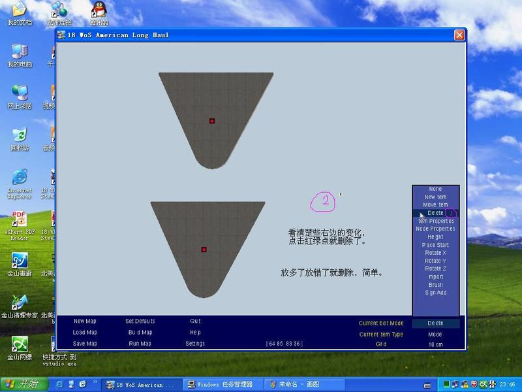Open Internet Explorer desktop shortcut
The height and width of the screenshot is (392, 522).
20,178
